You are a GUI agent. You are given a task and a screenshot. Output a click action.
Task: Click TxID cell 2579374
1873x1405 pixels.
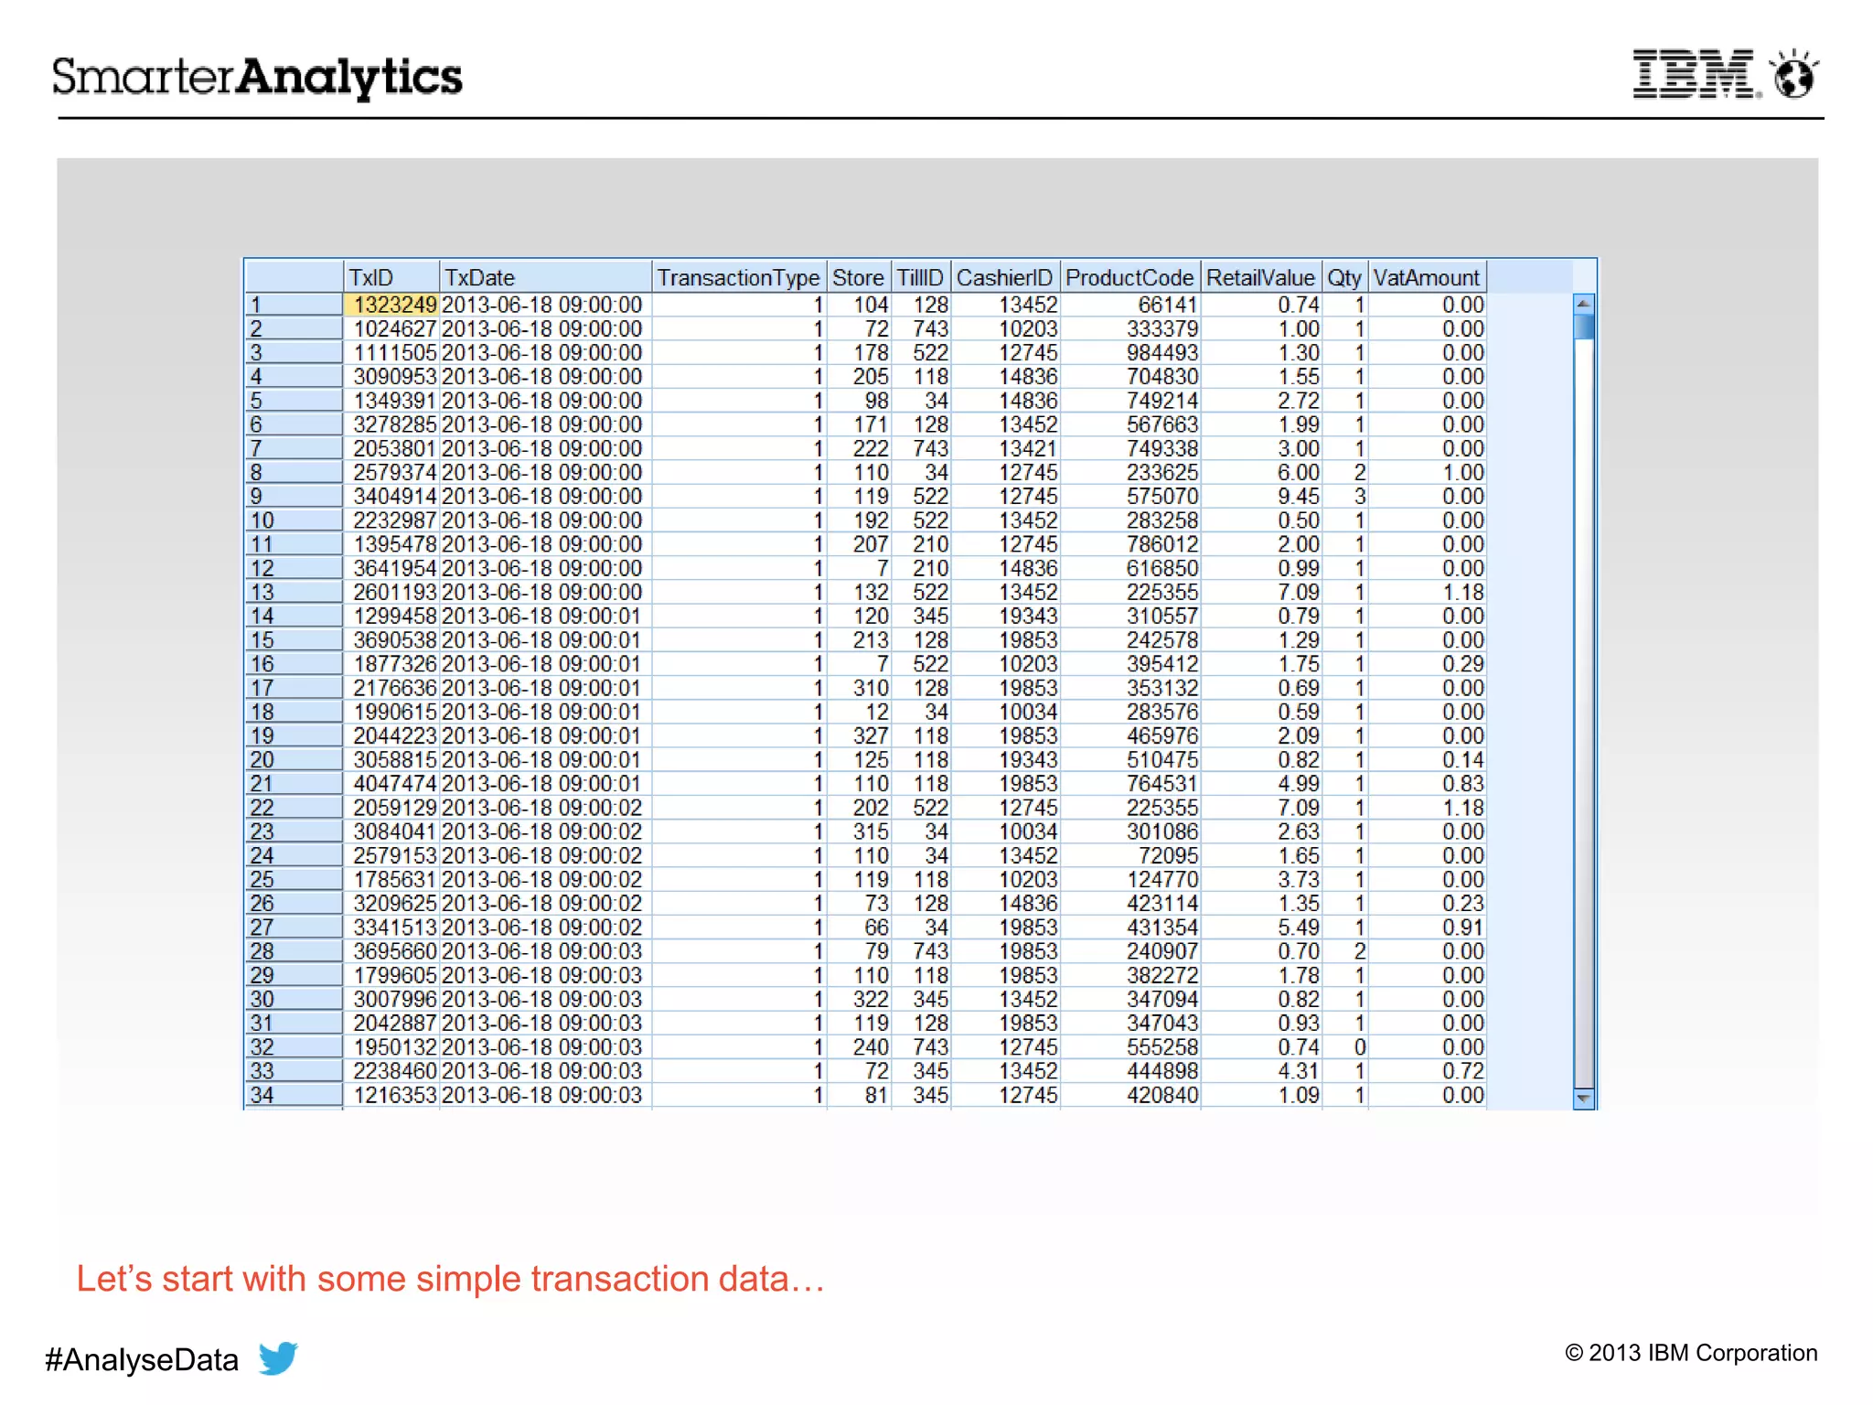point(392,472)
